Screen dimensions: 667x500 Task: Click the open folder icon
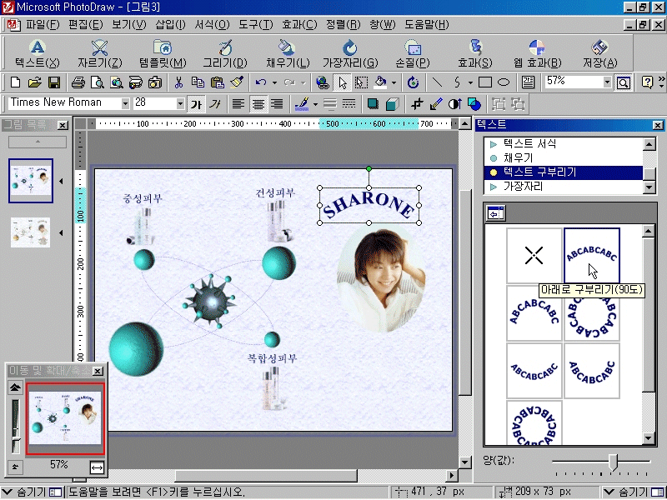(35, 82)
